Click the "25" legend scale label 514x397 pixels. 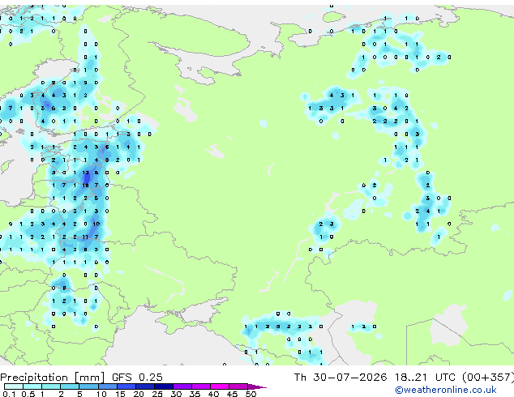[157, 394]
